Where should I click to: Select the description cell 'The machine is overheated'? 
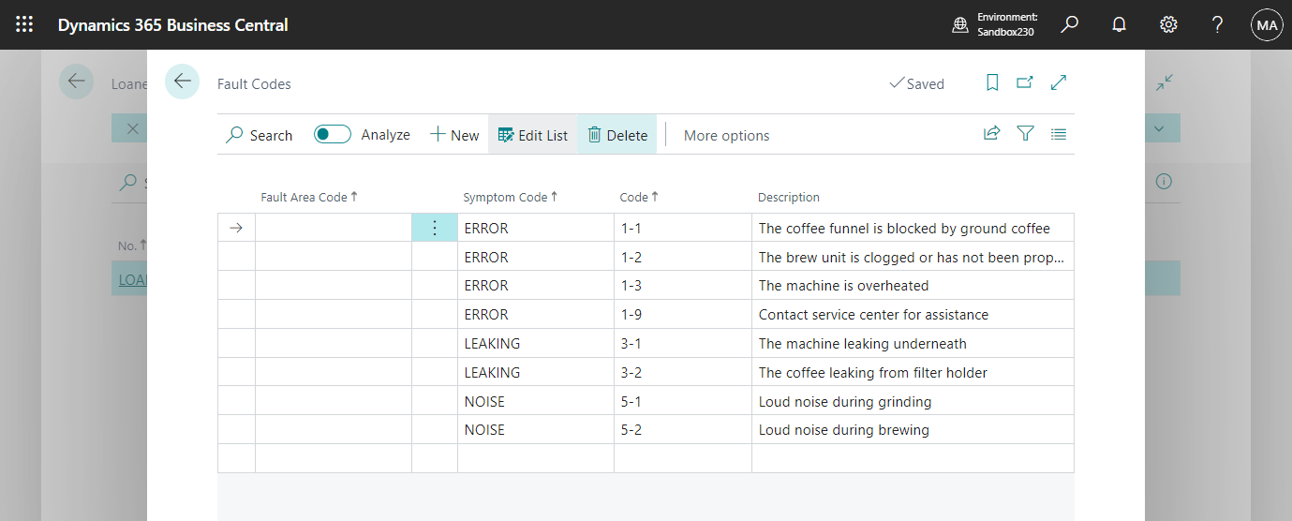[x=843, y=286]
